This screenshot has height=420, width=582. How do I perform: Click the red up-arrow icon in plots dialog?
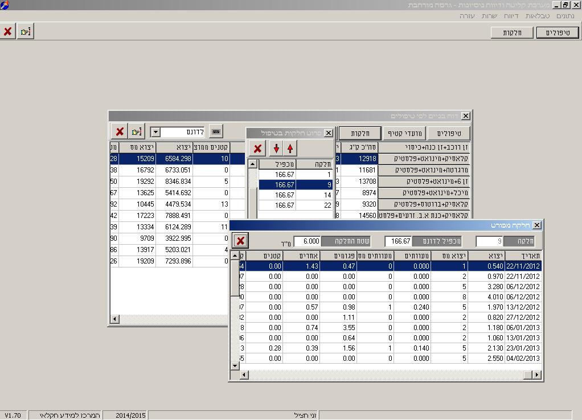click(290, 149)
